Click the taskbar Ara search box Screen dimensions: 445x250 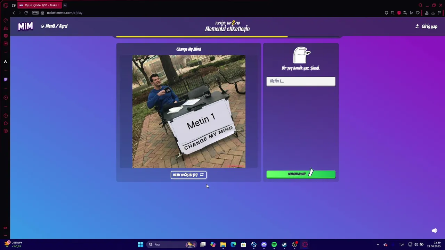click(x=172, y=244)
